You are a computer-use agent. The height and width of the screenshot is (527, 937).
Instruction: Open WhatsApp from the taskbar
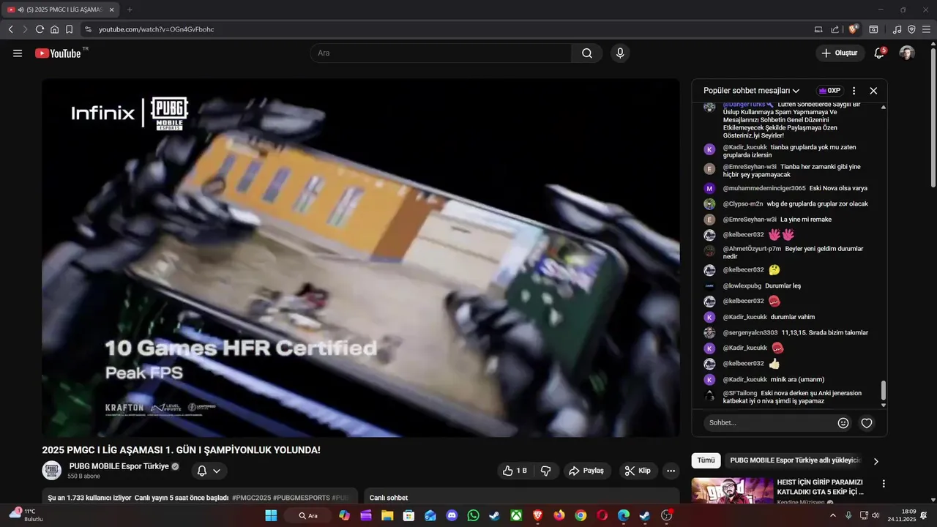click(x=474, y=515)
